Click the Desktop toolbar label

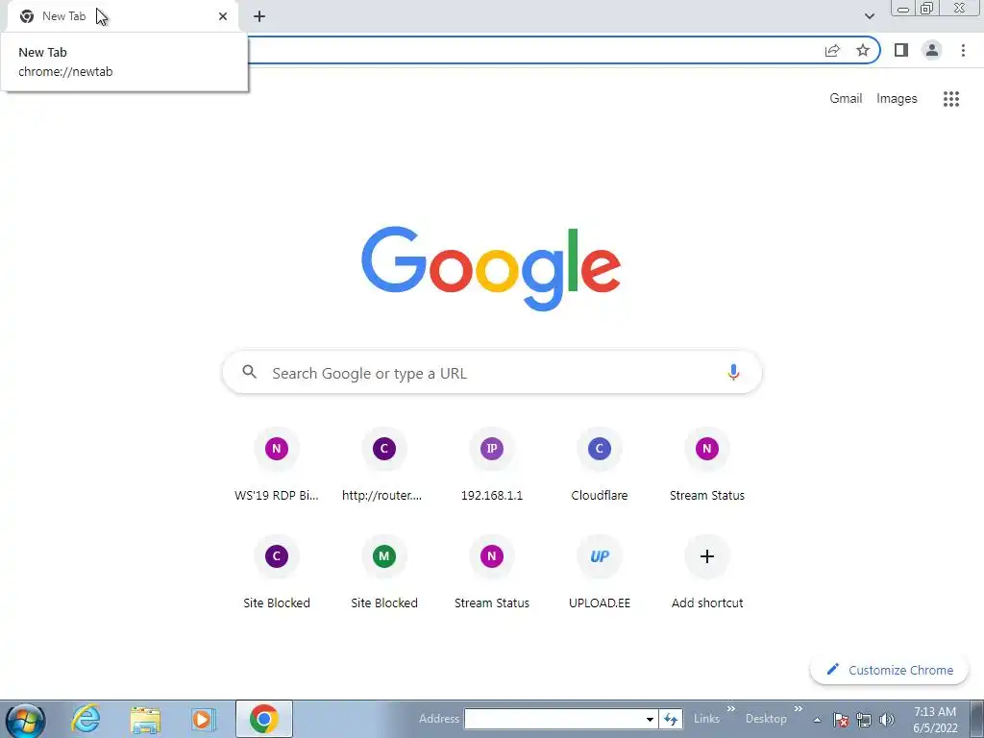click(x=766, y=719)
